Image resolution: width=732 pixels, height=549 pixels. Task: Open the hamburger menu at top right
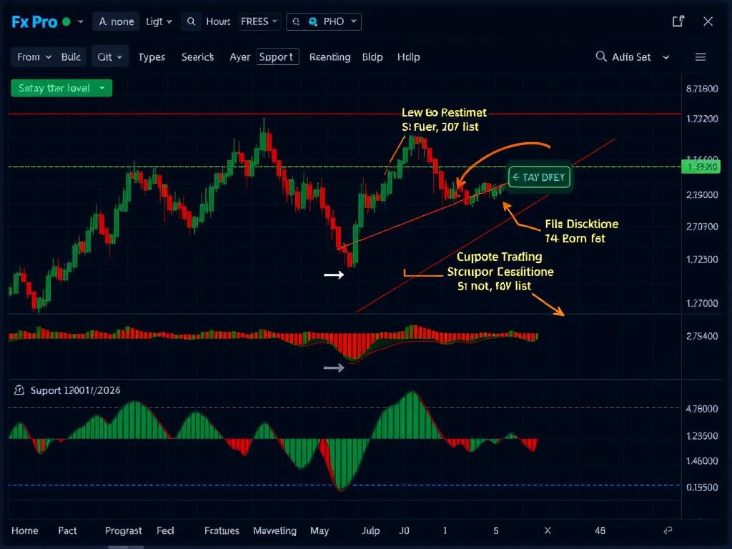tap(701, 56)
